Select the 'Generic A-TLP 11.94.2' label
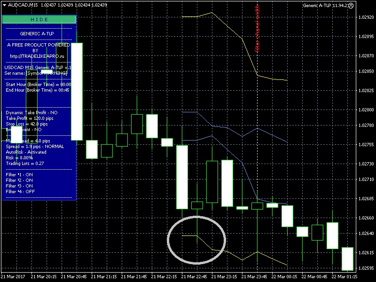Viewport: 376px width, 282px height. (x=325, y=5)
